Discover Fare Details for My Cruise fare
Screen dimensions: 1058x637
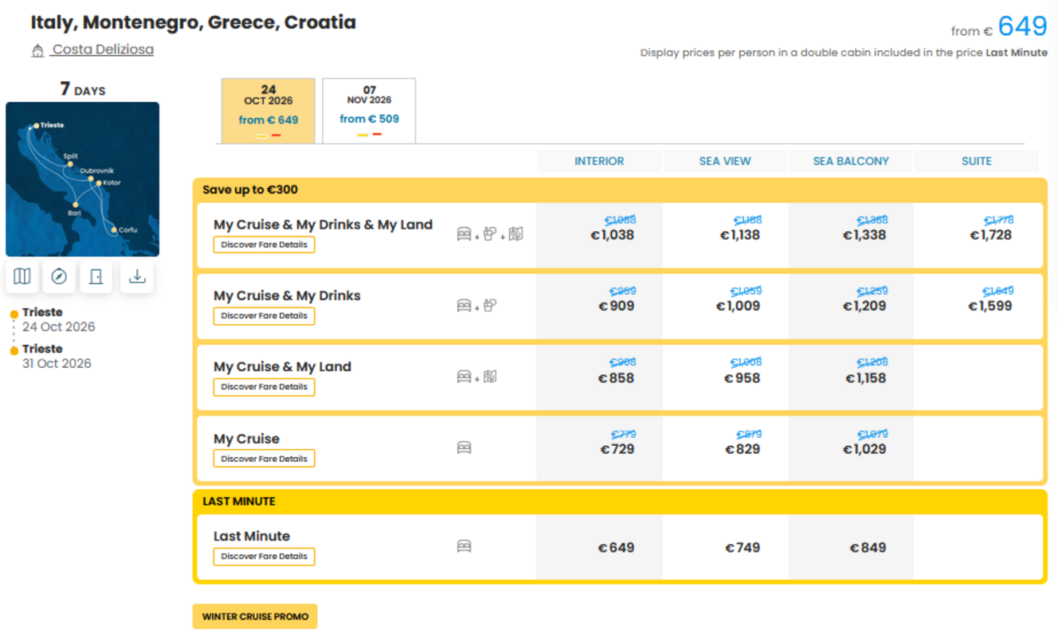264,459
